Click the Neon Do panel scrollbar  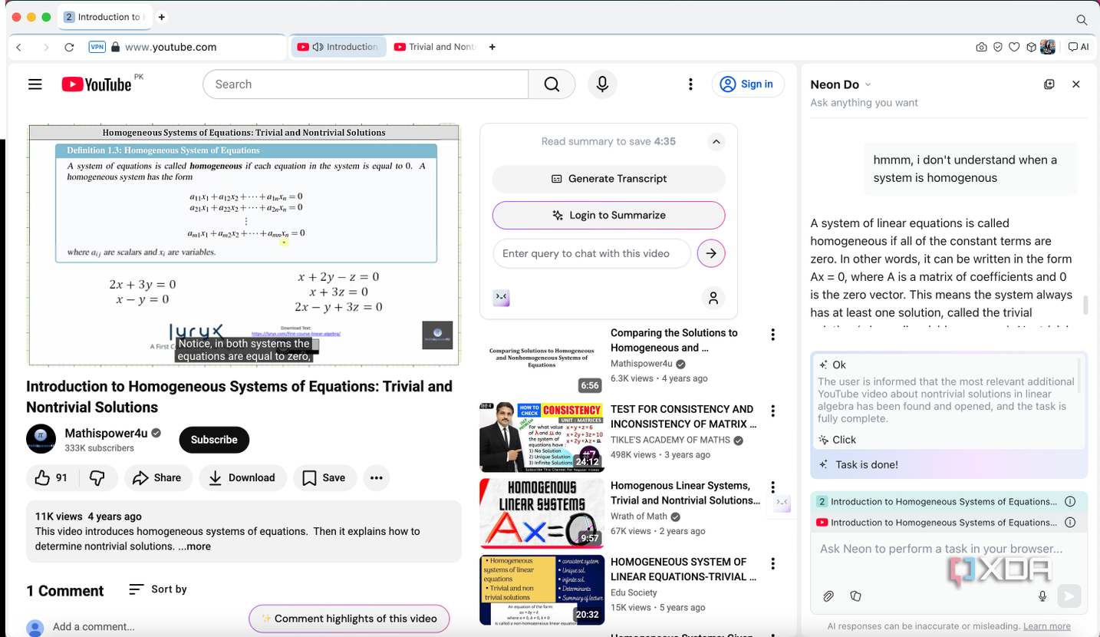1085,305
